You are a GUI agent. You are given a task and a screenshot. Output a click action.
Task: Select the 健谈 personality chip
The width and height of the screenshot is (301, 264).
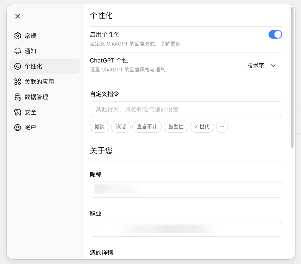[x=99, y=127]
